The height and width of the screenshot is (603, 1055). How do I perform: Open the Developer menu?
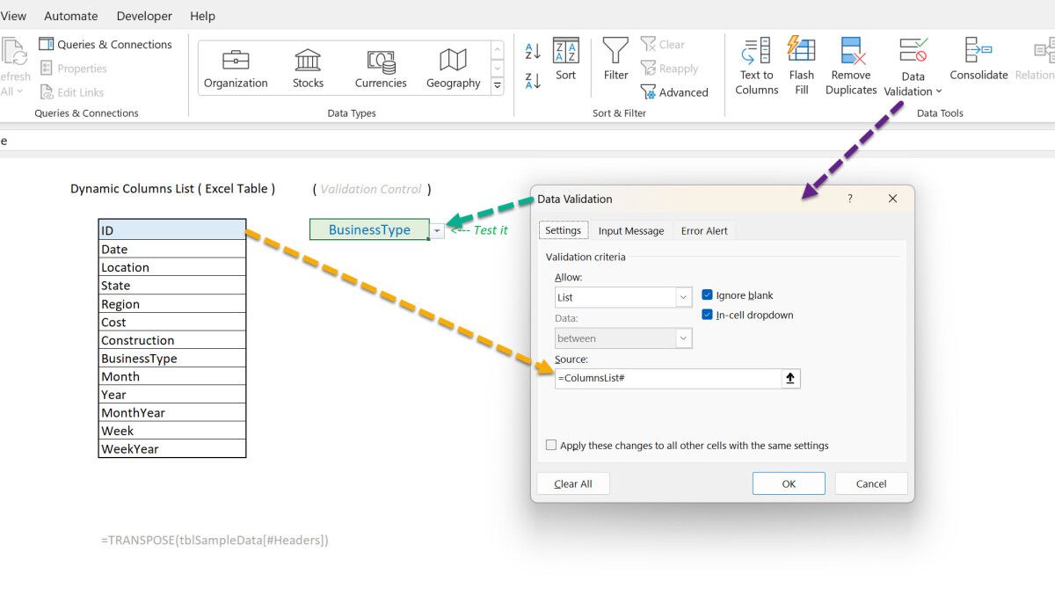coord(143,16)
